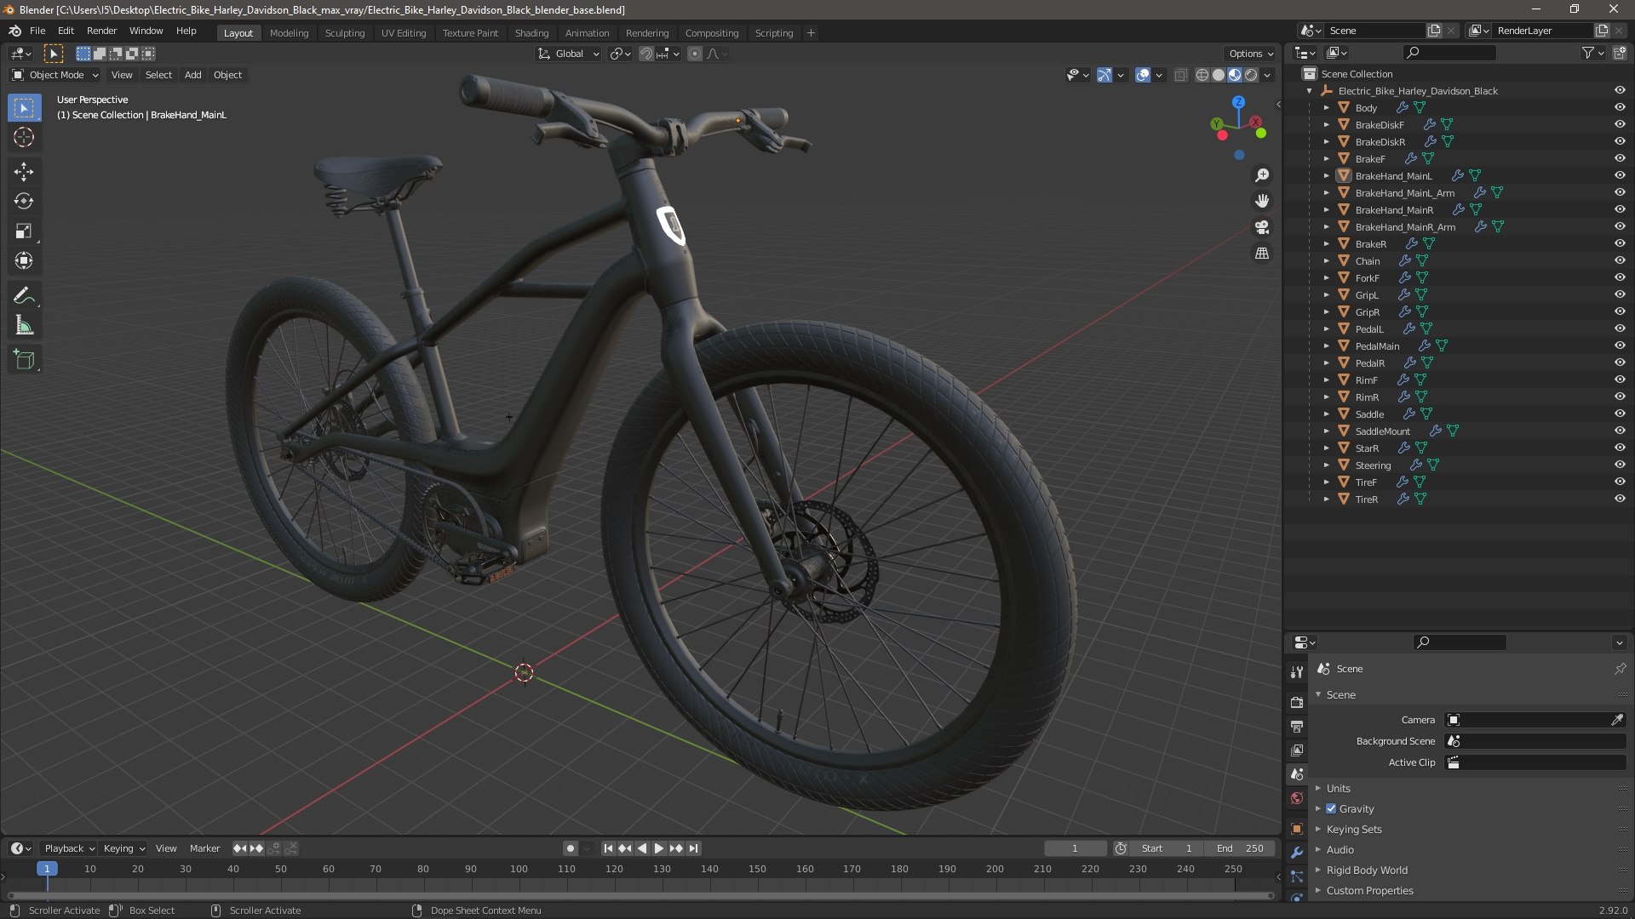Select the Add Cube tool
The width and height of the screenshot is (1635, 919).
[x=24, y=360]
